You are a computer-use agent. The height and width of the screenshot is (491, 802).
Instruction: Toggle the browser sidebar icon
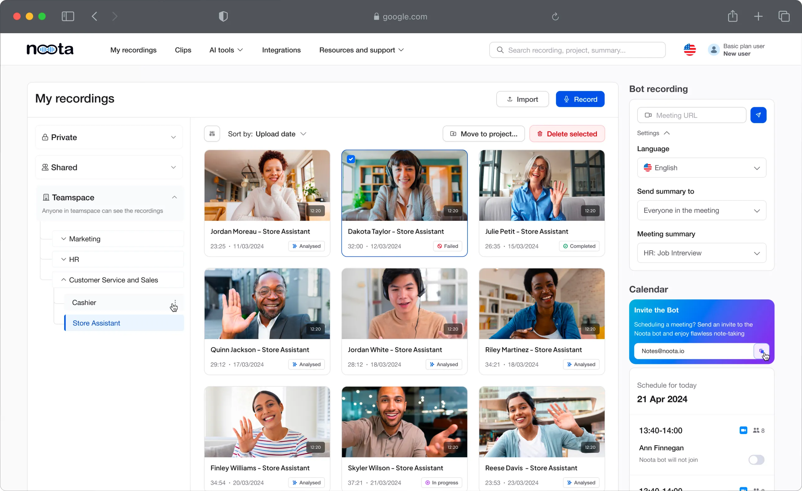tap(68, 16)
